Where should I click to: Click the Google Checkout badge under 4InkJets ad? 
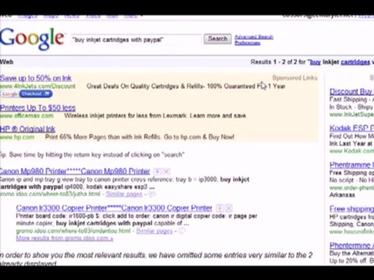tap(26, 94)
